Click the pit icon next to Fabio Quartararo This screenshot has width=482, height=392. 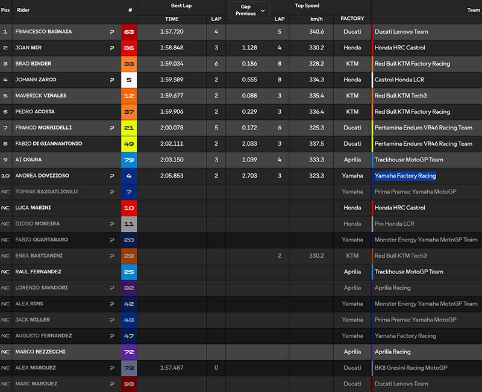pyautogui.click(x=112, y=240)
